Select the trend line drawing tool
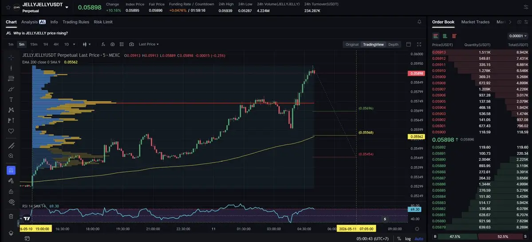The width and height of the screenshot is (532, 242). [11, 68]
